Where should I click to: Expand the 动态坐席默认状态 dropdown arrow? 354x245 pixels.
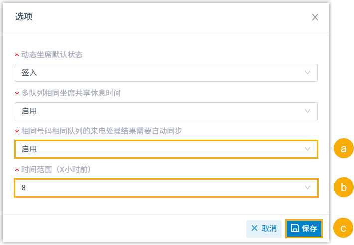308,73
